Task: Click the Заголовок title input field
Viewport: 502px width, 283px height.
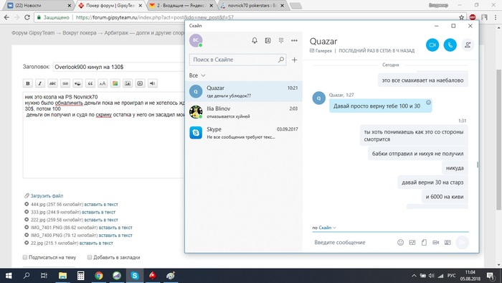Action: click(118, 67)
